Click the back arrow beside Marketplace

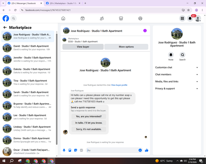(5, 27)
